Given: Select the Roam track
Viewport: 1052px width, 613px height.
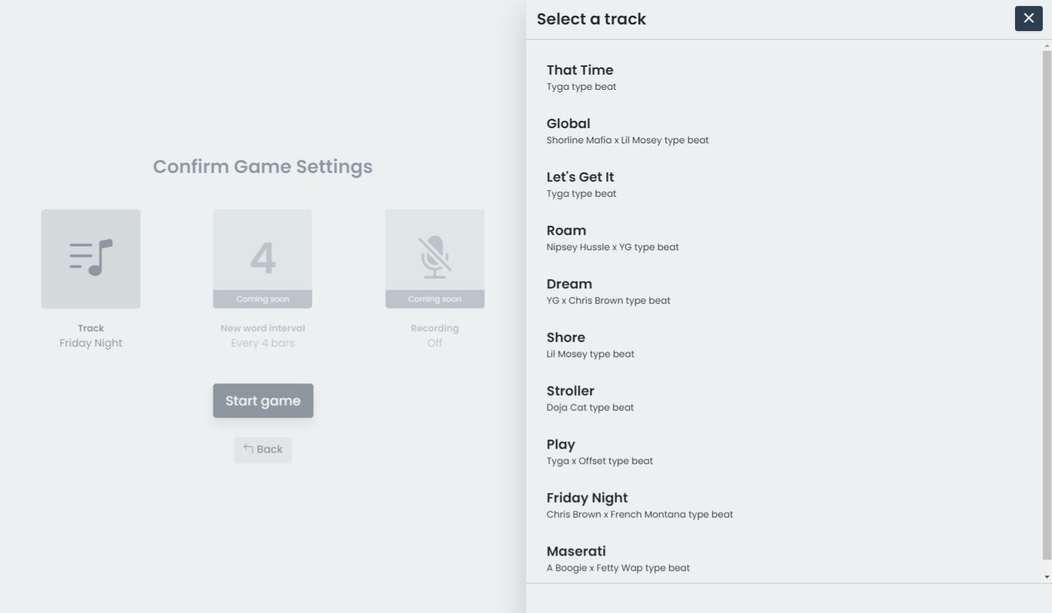Looking at the screenshot, I should 784,238.
